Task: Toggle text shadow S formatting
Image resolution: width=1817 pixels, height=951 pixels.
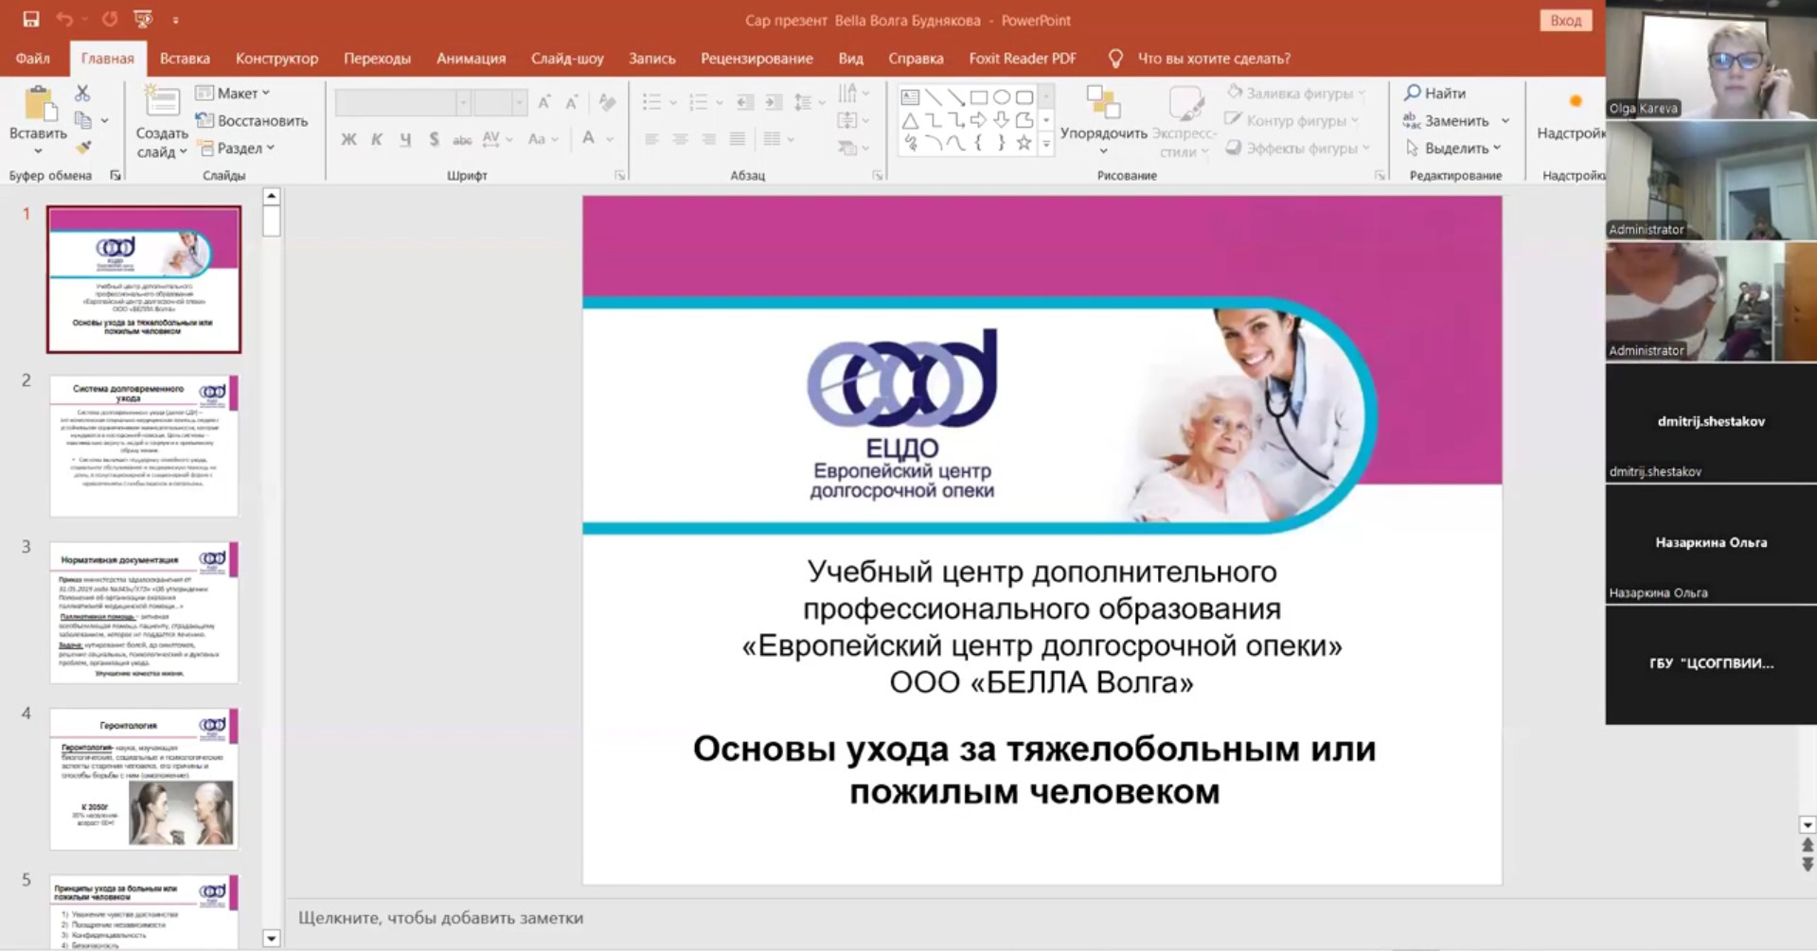Action: [x=434, y=139]
